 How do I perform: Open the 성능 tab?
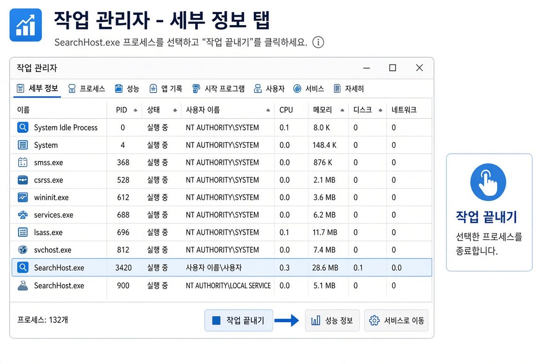(127, 89)
